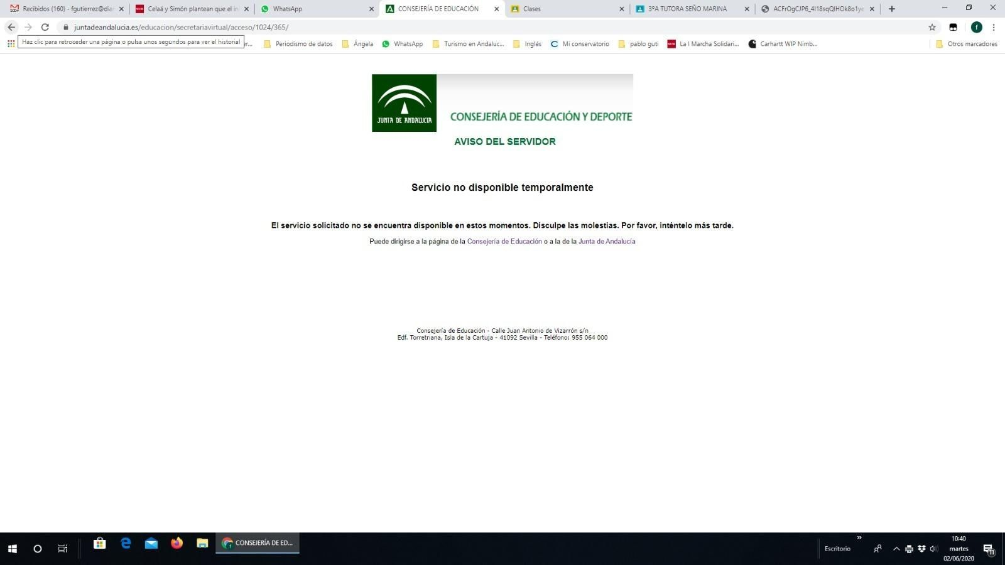Expand hidden tray icons with the chevron
1005x565 pixels.
pos(896,548)
